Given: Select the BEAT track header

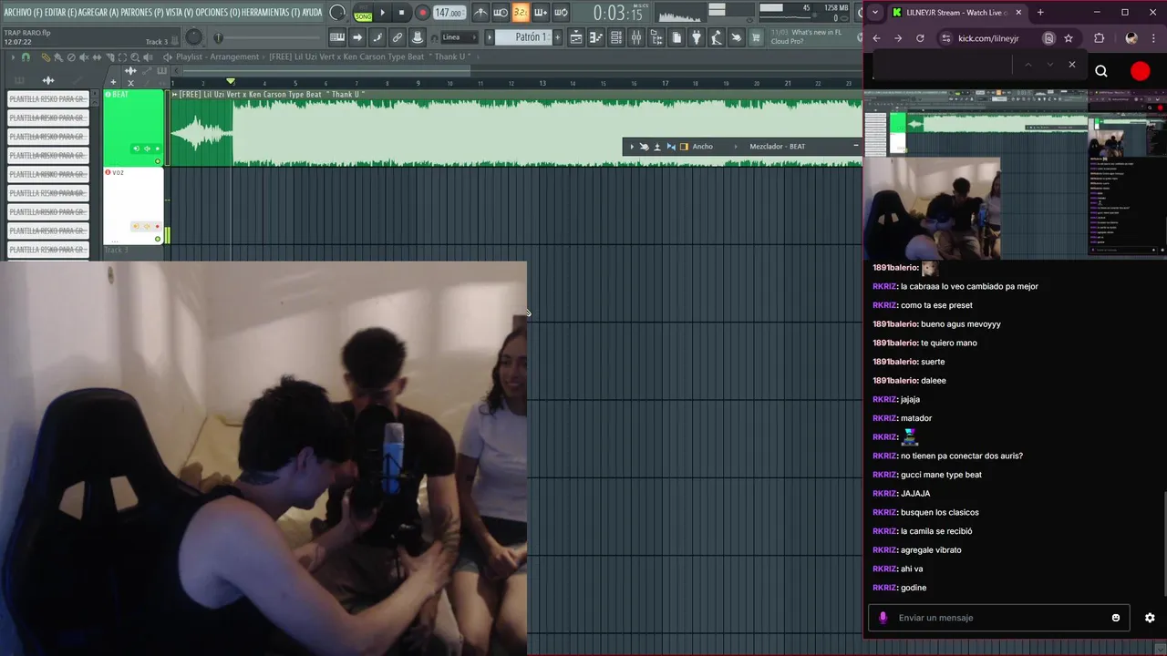Looking at the screenshot, I should pos(133,128).
